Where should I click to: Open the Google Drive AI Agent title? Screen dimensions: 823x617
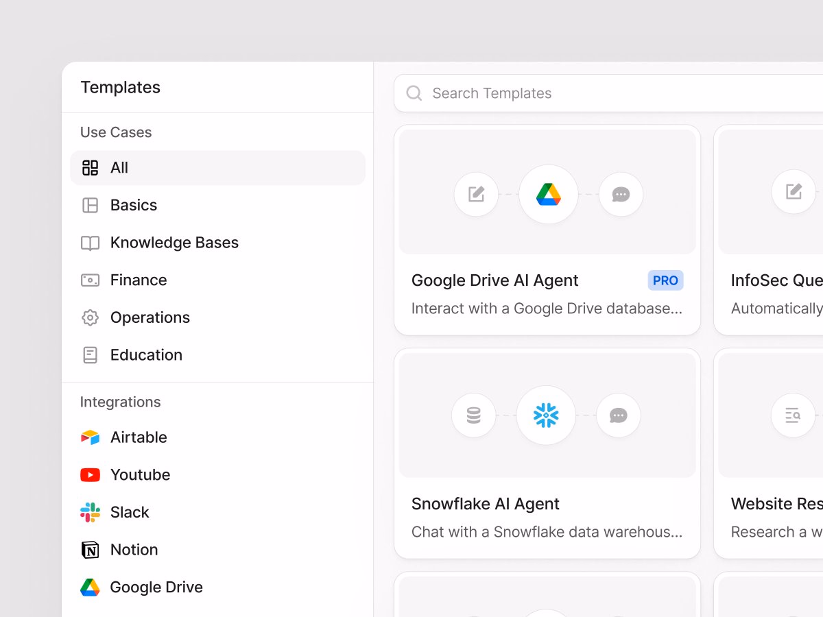[x=495, y=280]
